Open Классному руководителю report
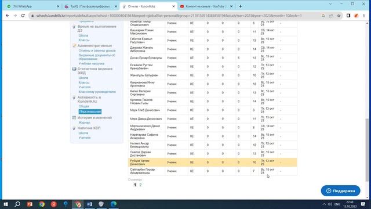The width and height of the screenshot is (371, 209). 97,92
